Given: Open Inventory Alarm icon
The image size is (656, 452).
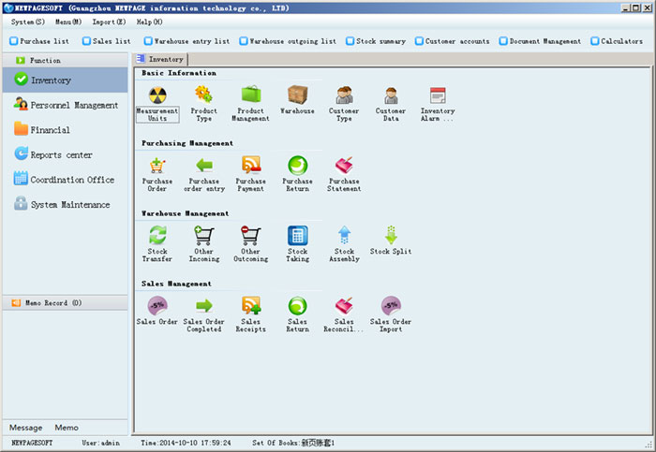Looking at the screenshot, I should 437,95.
